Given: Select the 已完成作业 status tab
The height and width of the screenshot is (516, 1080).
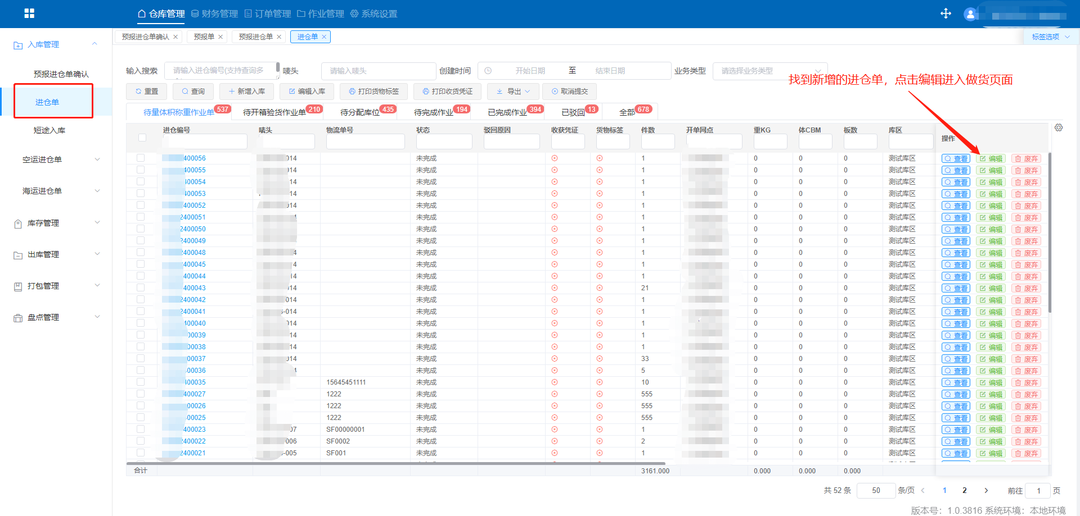Looking at the screenshot, I should coord(507,112).
